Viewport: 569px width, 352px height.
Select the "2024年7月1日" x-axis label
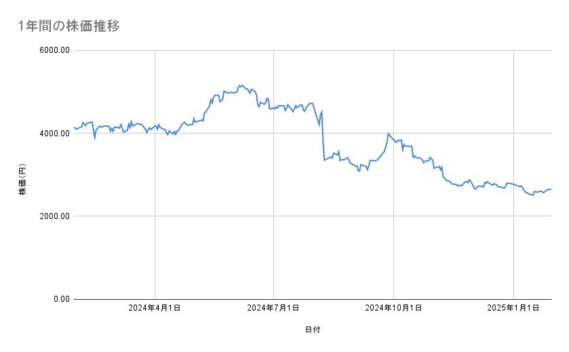(x=273, y=309)
